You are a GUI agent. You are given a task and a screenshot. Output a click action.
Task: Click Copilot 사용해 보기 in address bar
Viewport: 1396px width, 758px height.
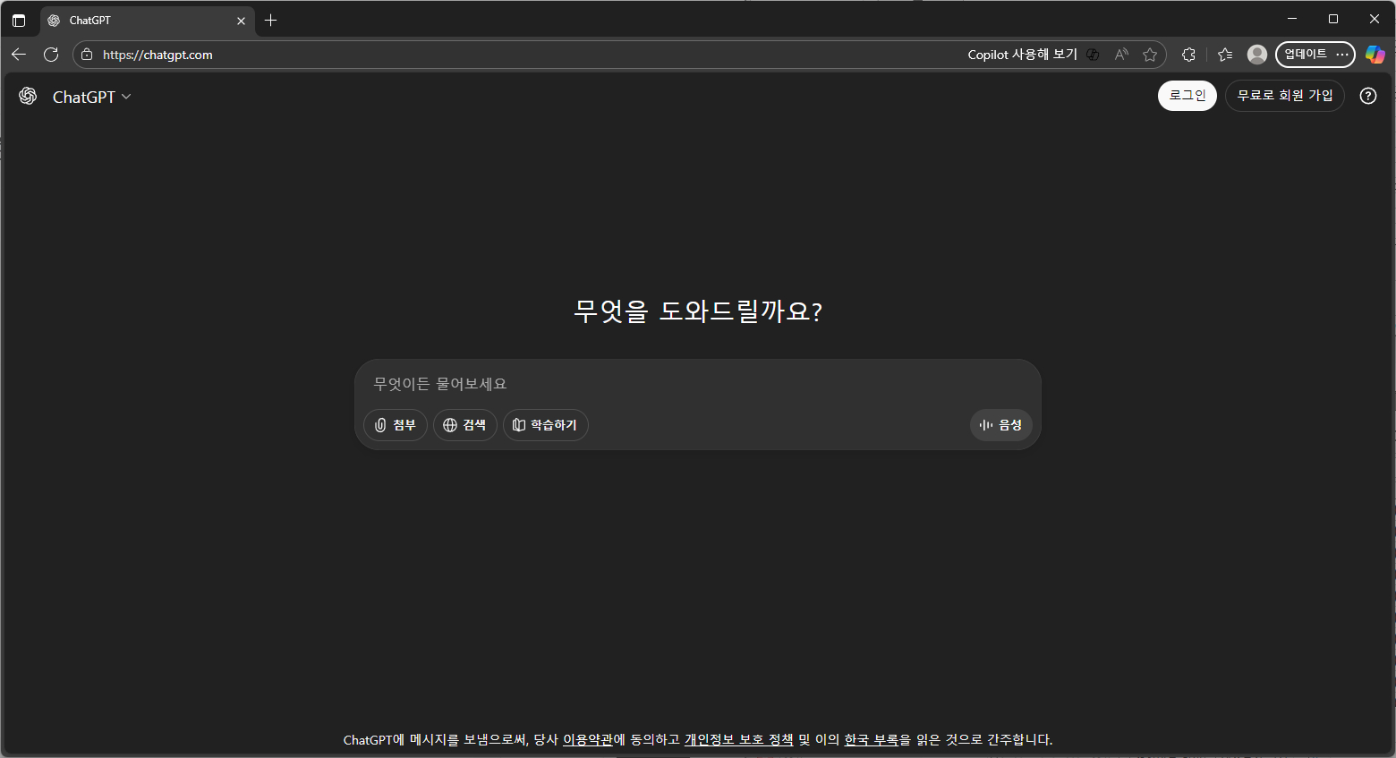[1022, 55]
